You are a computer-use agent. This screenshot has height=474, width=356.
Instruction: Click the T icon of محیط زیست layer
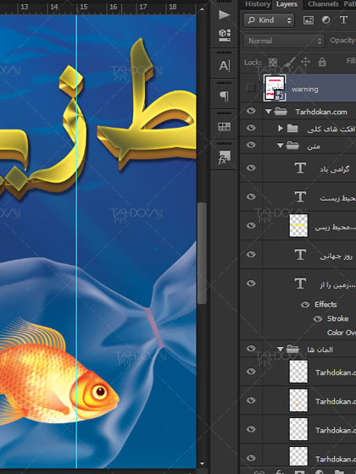point(300,196)
